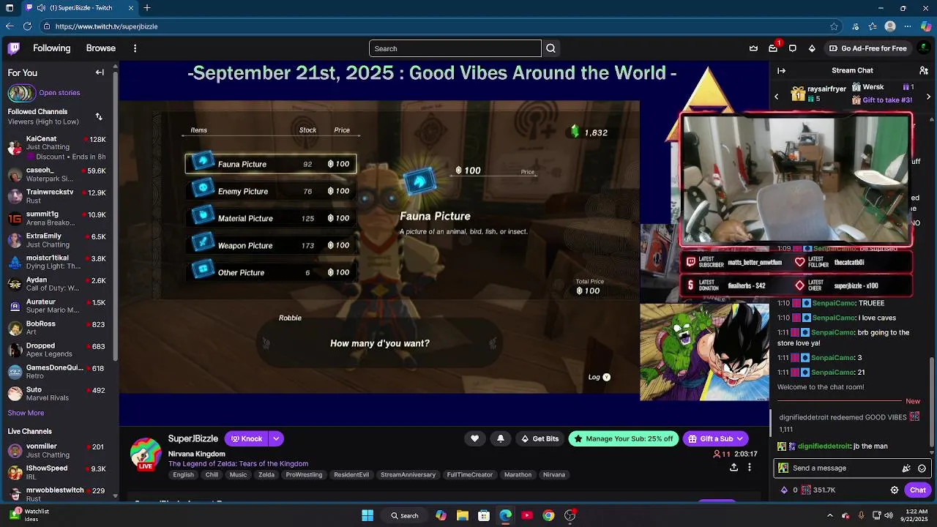
Task: Open File Explorer from taskbar
Action: coord(463,515)
